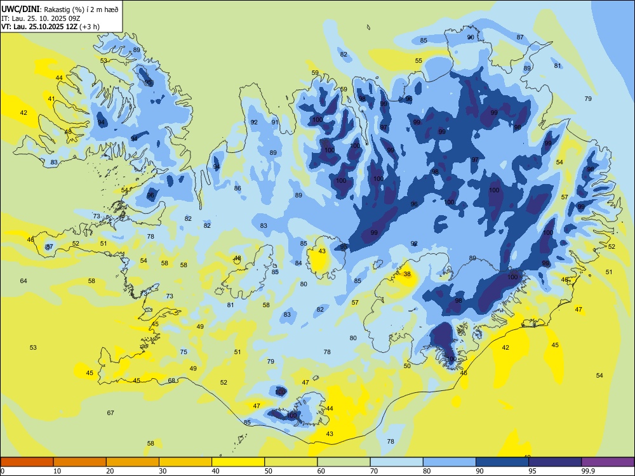Click the legend tick label '0'
Screen dimensions: 635x476
click(x=3, y=471)
